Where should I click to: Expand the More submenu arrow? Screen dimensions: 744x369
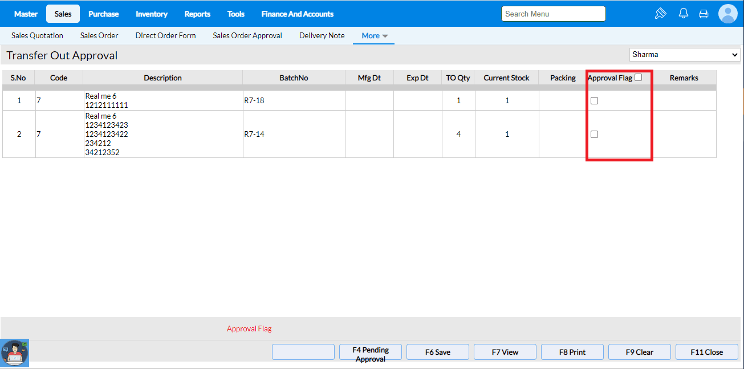click(x=385, y=36)
